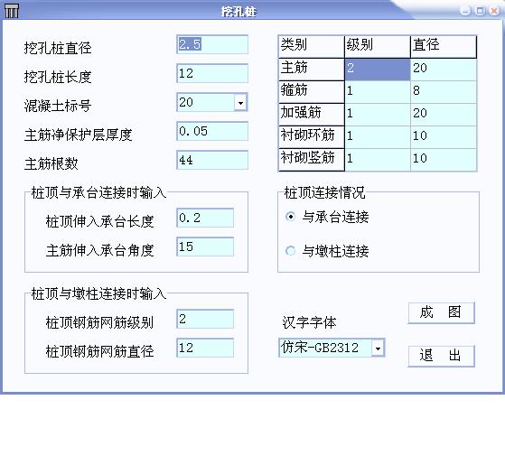Click the 退出 button

click(x=441, y=356)
